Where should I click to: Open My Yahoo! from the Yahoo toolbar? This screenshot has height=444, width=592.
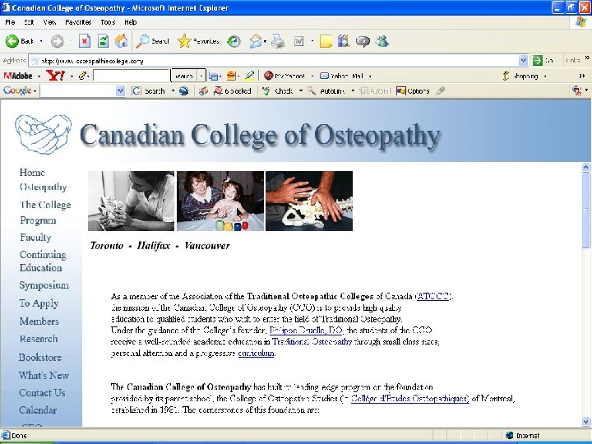pos(284,76)
